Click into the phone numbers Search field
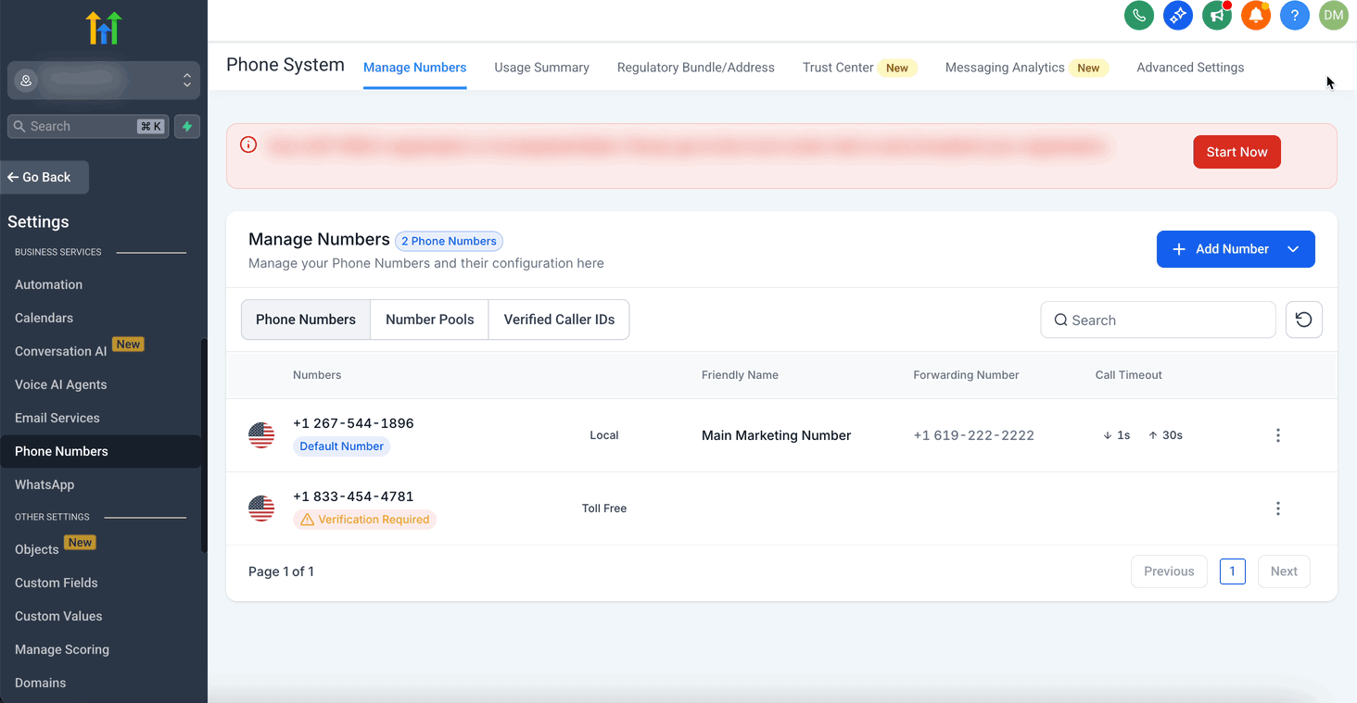1357x703 pixels. 1159,320
